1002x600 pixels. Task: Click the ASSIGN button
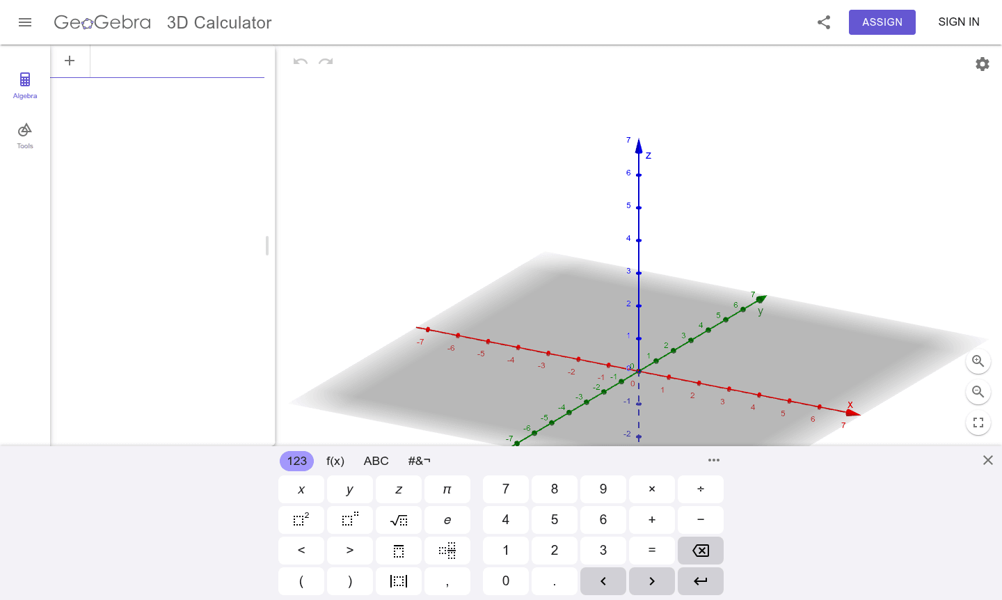pos(882,22)
